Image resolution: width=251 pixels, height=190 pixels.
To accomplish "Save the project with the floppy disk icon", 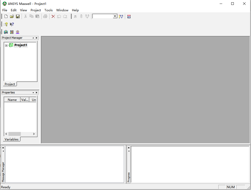I will click(x=18, y=16).
